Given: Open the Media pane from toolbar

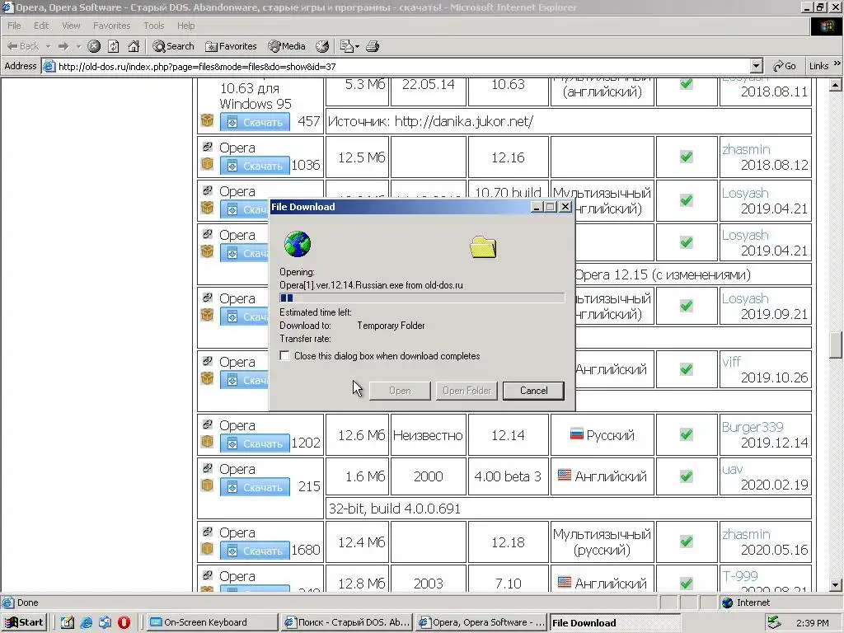Looking at the screenshot, I should point(287,46).
